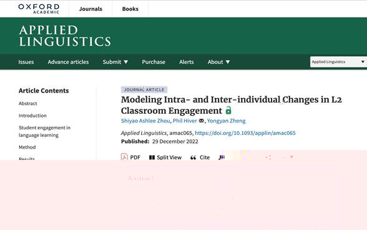Open author Yongyan Zheng link
367x230 pixels.
tap(227, 121)
